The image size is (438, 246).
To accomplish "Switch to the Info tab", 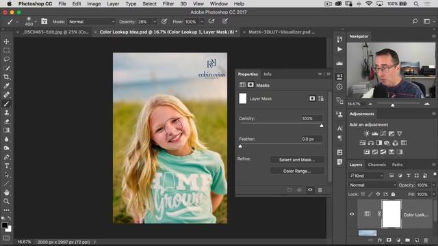I will coord(268,74).
